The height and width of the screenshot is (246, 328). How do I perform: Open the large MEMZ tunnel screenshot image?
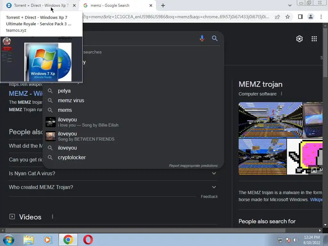click(x=270, y=120)
